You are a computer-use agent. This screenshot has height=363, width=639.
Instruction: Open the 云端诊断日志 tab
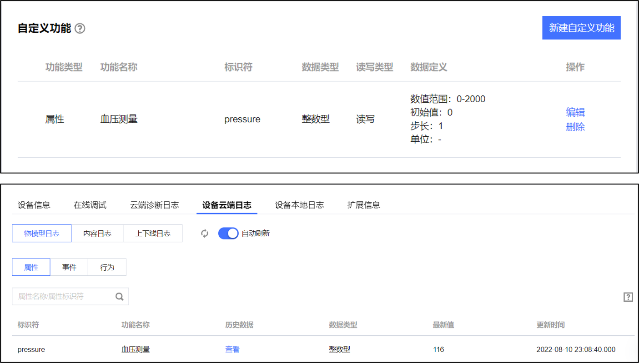pos(155,205)
